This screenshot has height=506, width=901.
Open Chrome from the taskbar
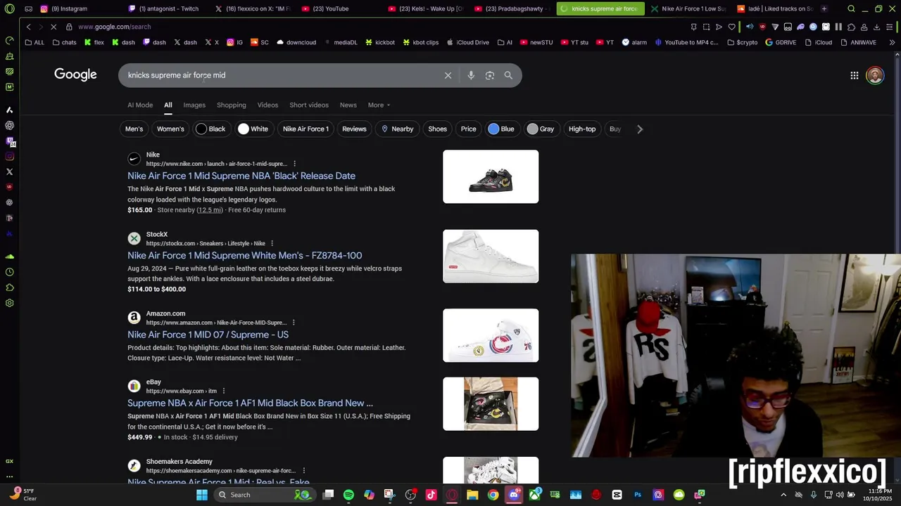493,495
